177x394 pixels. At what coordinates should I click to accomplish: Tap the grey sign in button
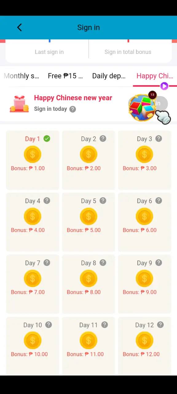coord(160,103)
